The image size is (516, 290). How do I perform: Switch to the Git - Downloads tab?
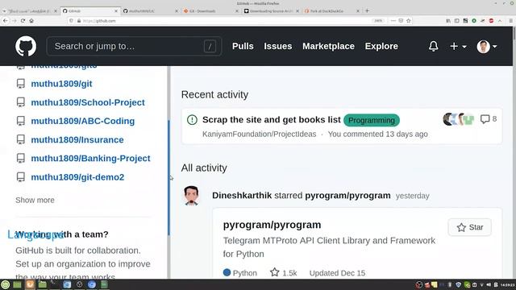click(210, 10)
